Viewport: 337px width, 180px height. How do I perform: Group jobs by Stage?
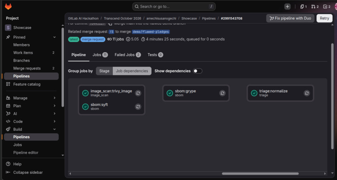point(104,71)
